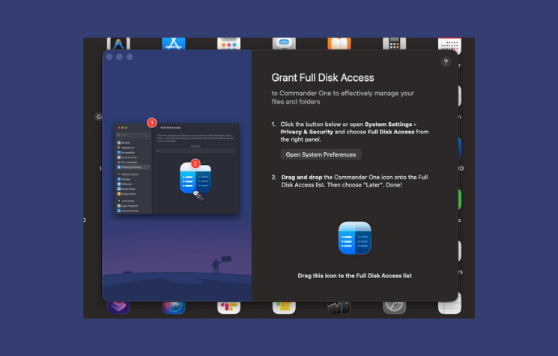Open App Store in Launchpad behind dialog
The width and height of the screenshot is (558, 356).
174,43
